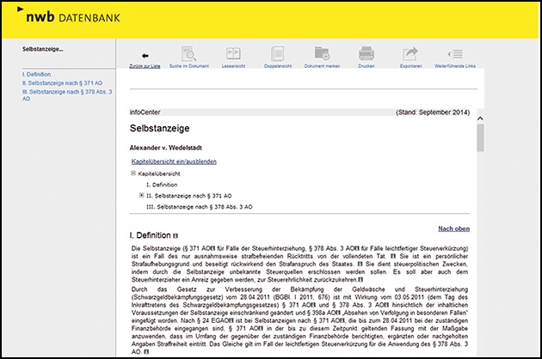
Task: Expand II. Selbstanzeige nach § 371 AO node
Action: tap(141, 195)
